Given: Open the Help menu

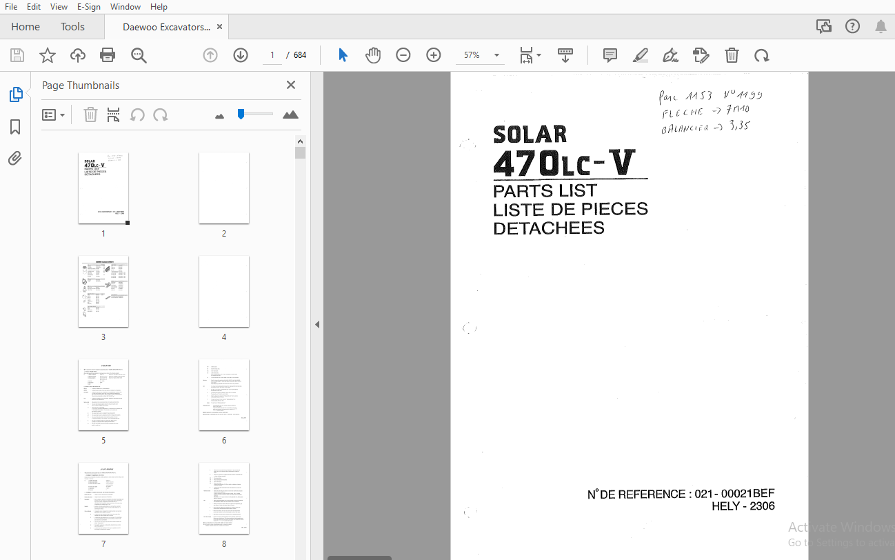Looking at the screenshot, I should (159, 6).
